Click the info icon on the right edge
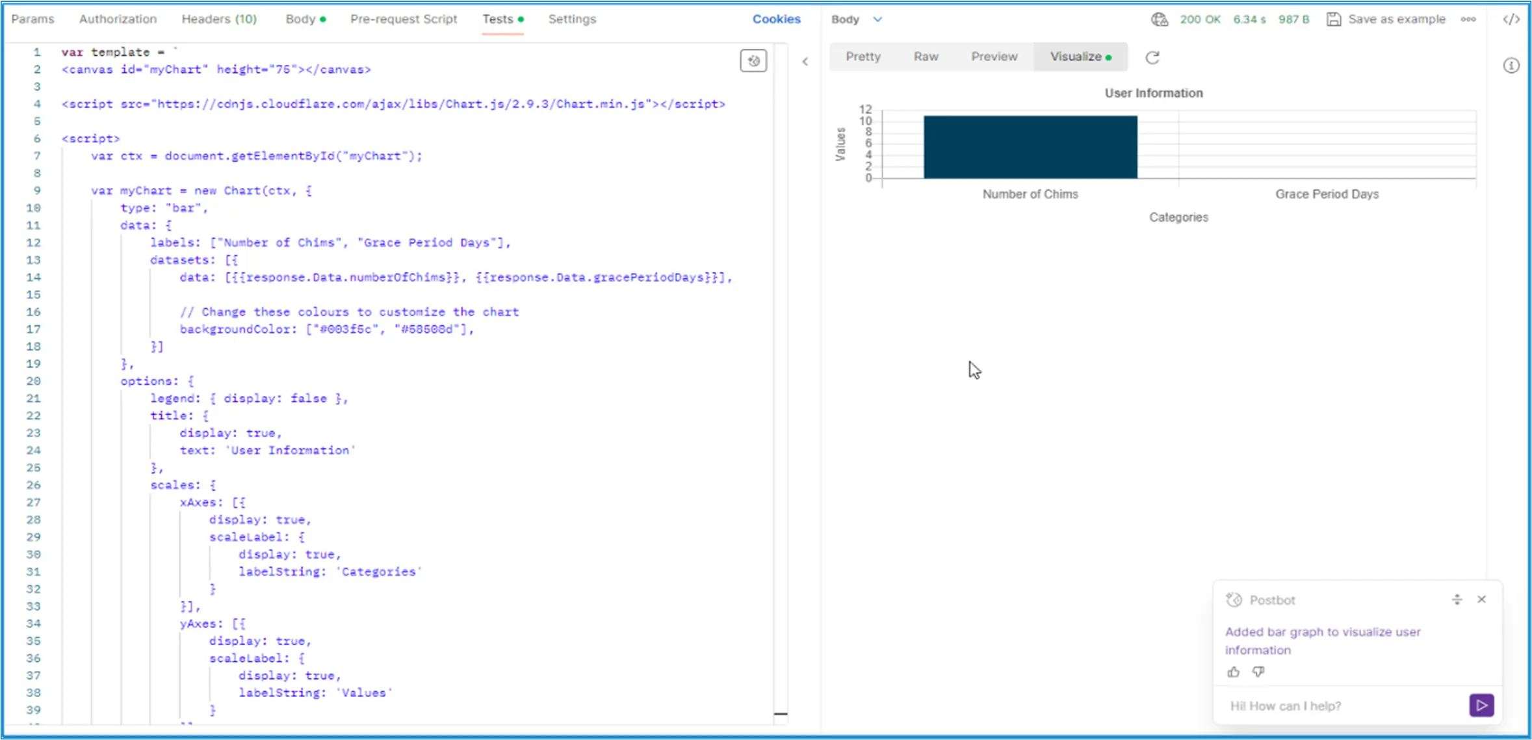Image resolution: width=1532 pixels, height=740 pixels. [x=1513, y=65]
